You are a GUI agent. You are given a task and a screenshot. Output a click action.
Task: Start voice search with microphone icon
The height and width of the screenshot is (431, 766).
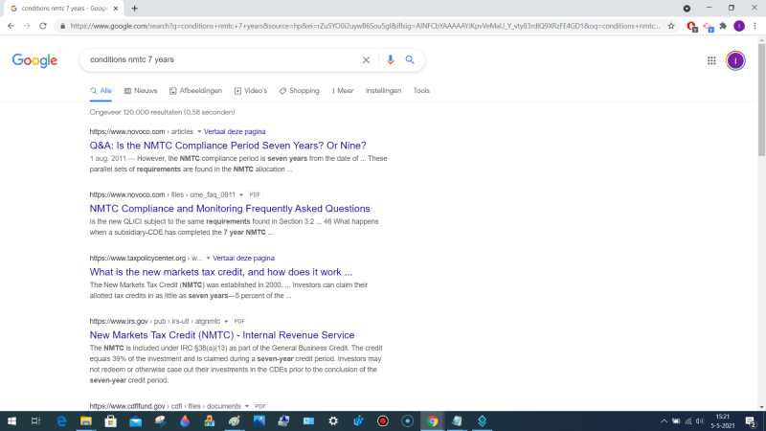pos(390,59)
